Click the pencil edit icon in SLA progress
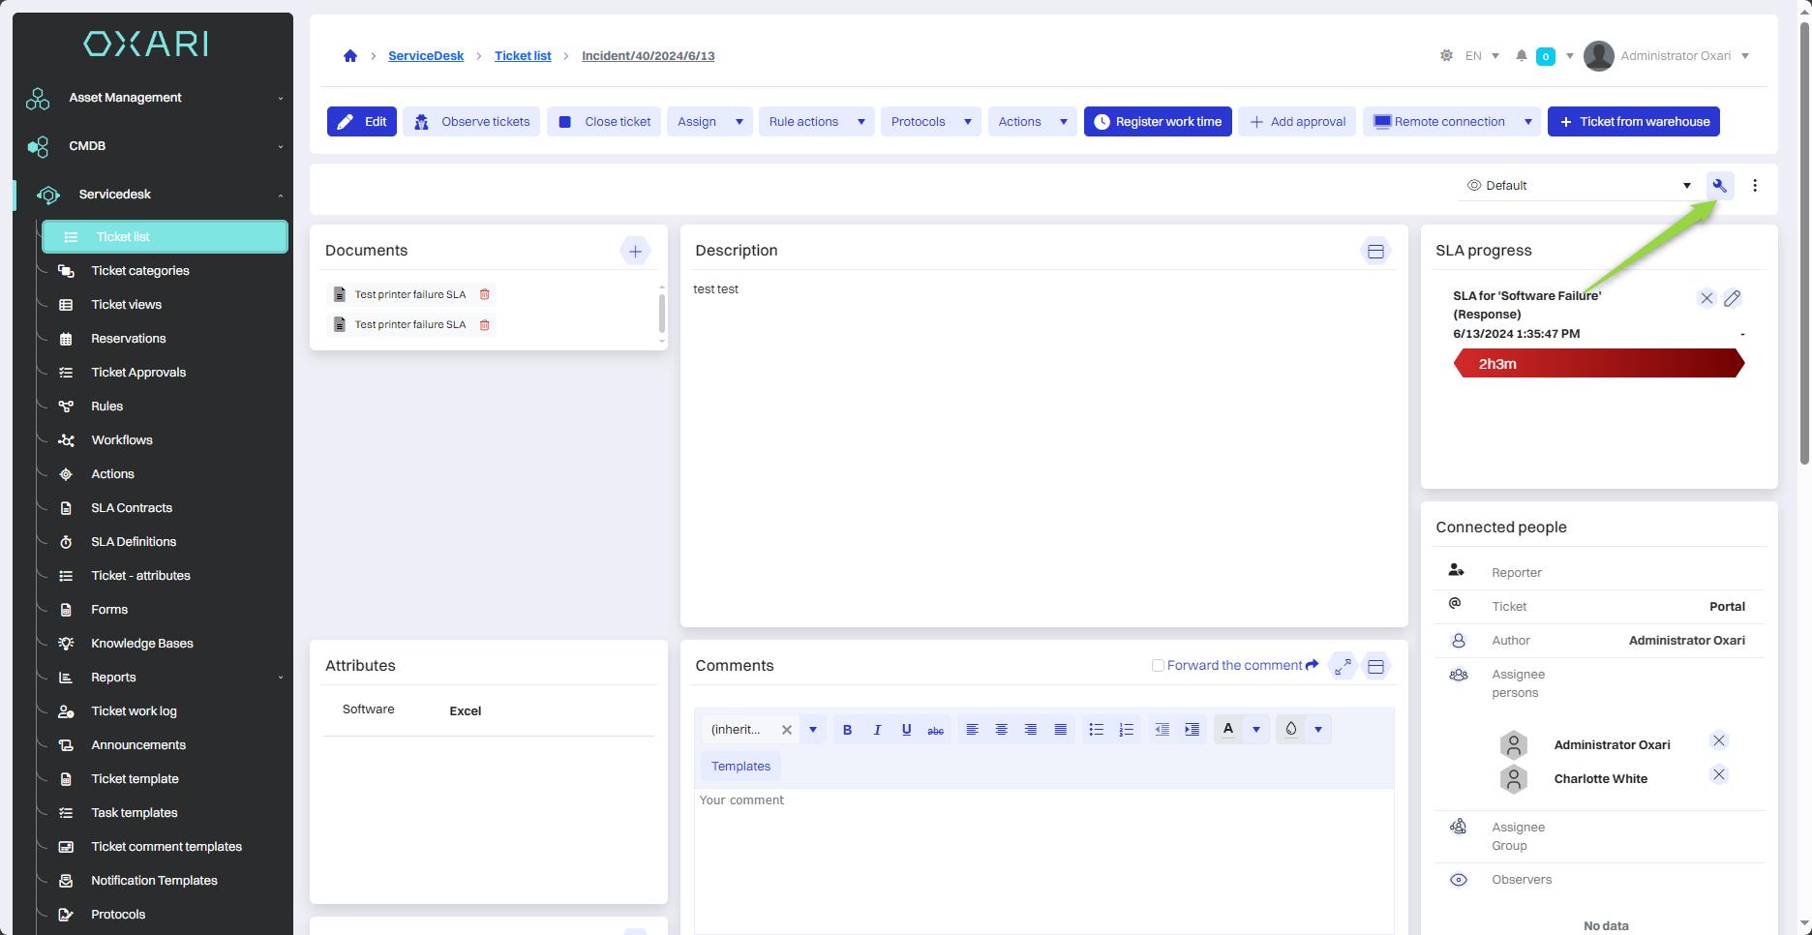1812x935 pixels. [1733, 298]
